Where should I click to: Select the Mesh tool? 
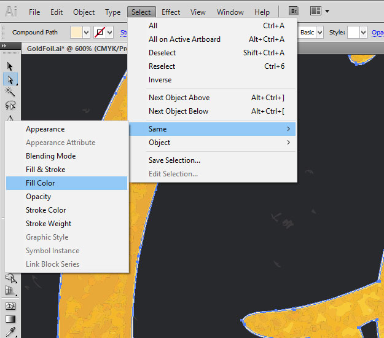pyautogui.click(x=10, y=305)
